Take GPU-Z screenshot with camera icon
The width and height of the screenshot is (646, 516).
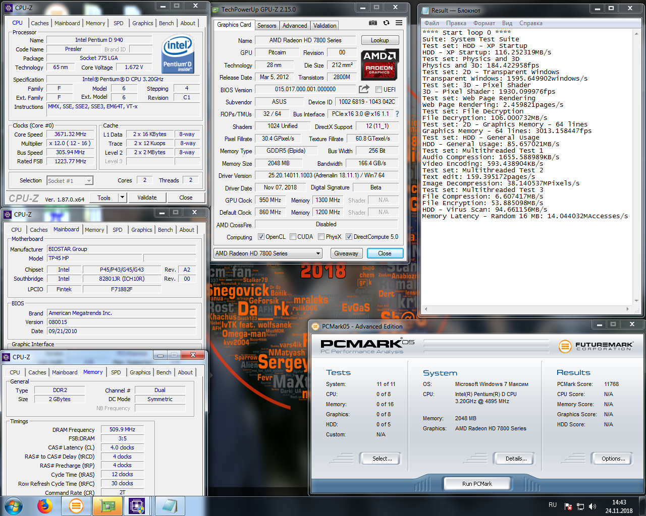point(373,23)
